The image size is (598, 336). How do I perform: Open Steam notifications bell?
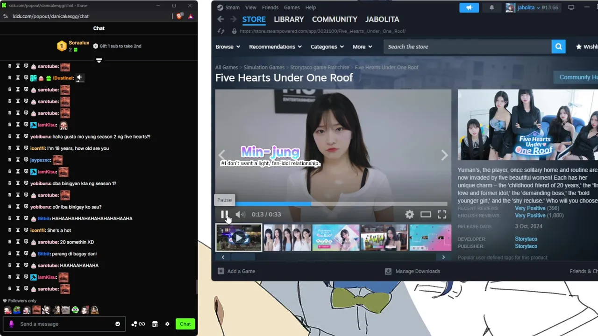point(491,7)
